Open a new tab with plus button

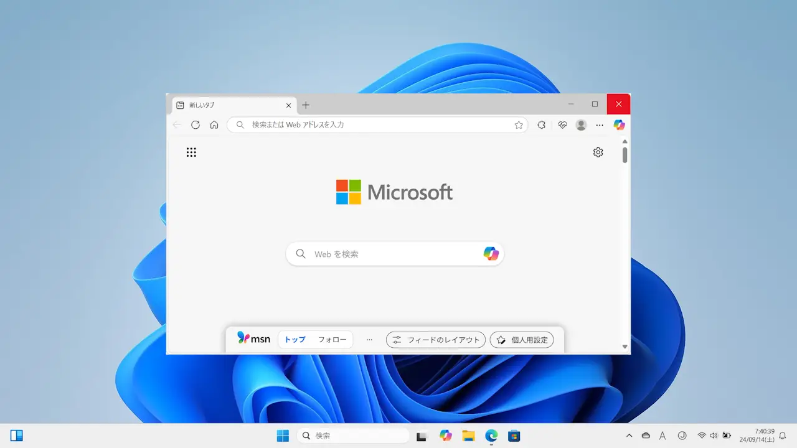tap(306, 105)
